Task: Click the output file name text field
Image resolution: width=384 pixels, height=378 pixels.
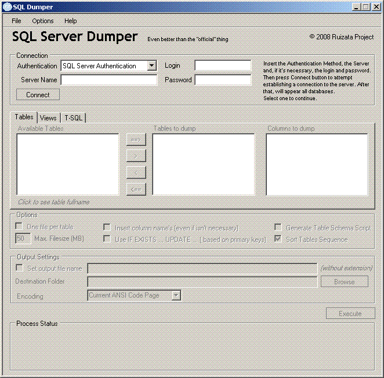Action: coord(202,269)
